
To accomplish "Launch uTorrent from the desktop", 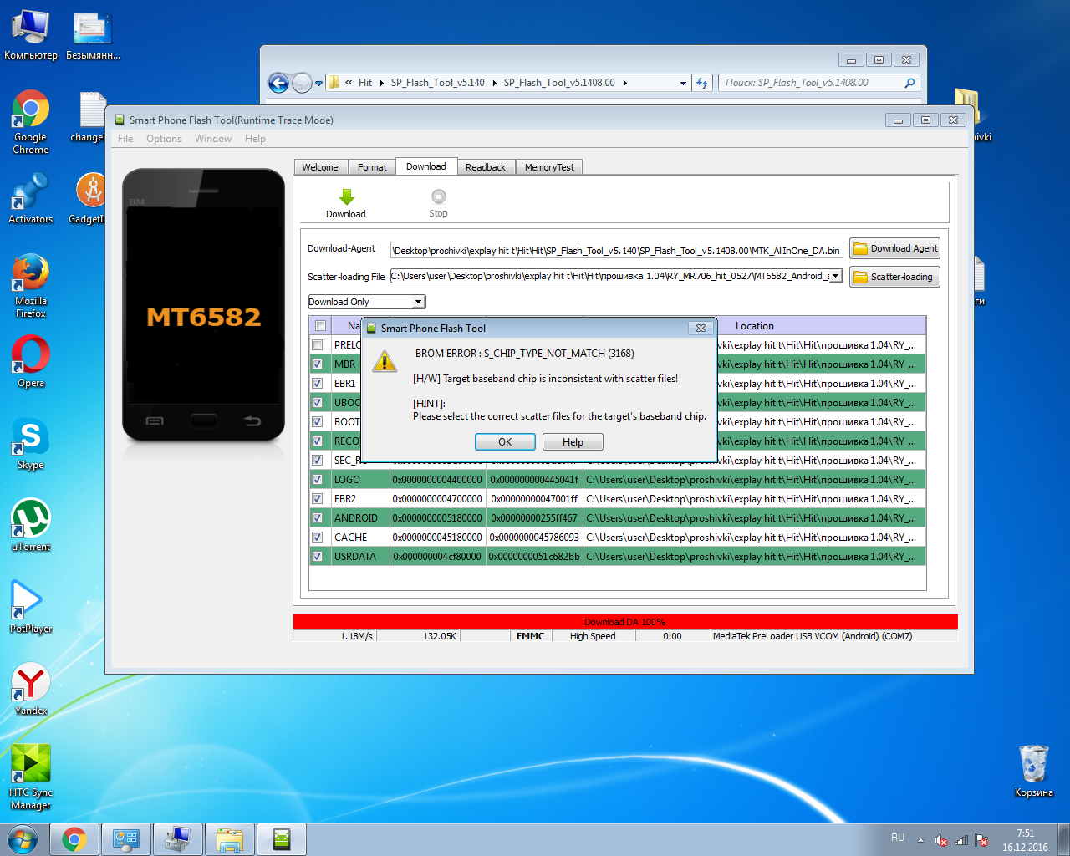I will coord(31,519).
